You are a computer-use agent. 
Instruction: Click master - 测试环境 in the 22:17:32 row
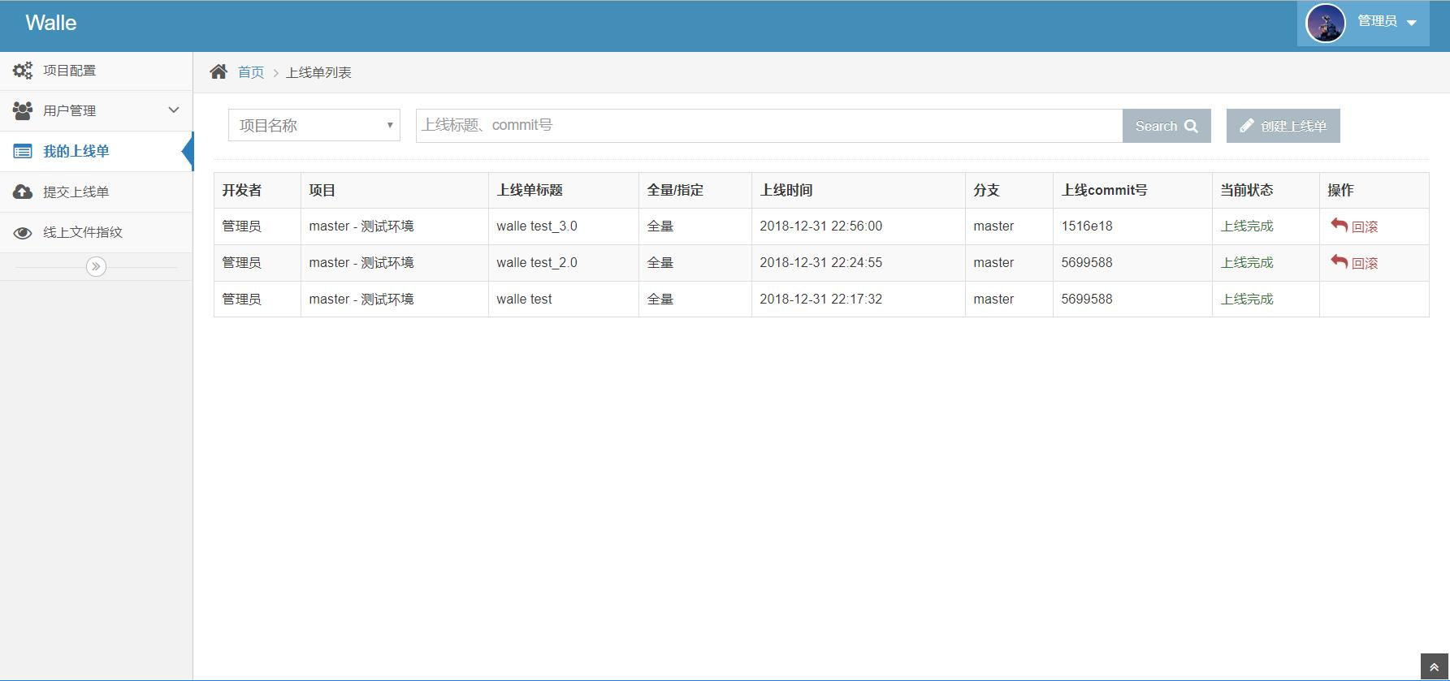pos(361,300)
